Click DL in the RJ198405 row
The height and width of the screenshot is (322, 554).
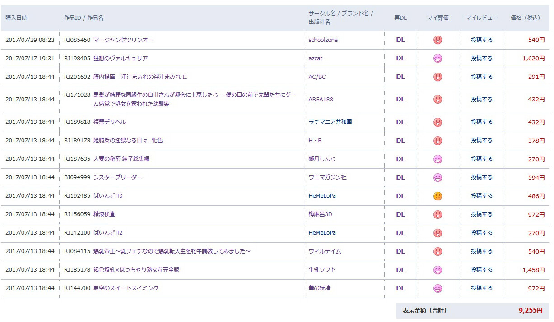[x=400, y=58]
